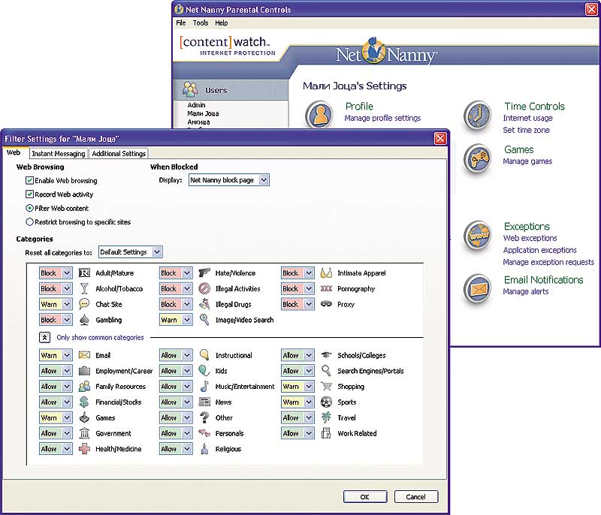Switch to the Additional Settings tab
601x515 pixels.
click(119, 154)
